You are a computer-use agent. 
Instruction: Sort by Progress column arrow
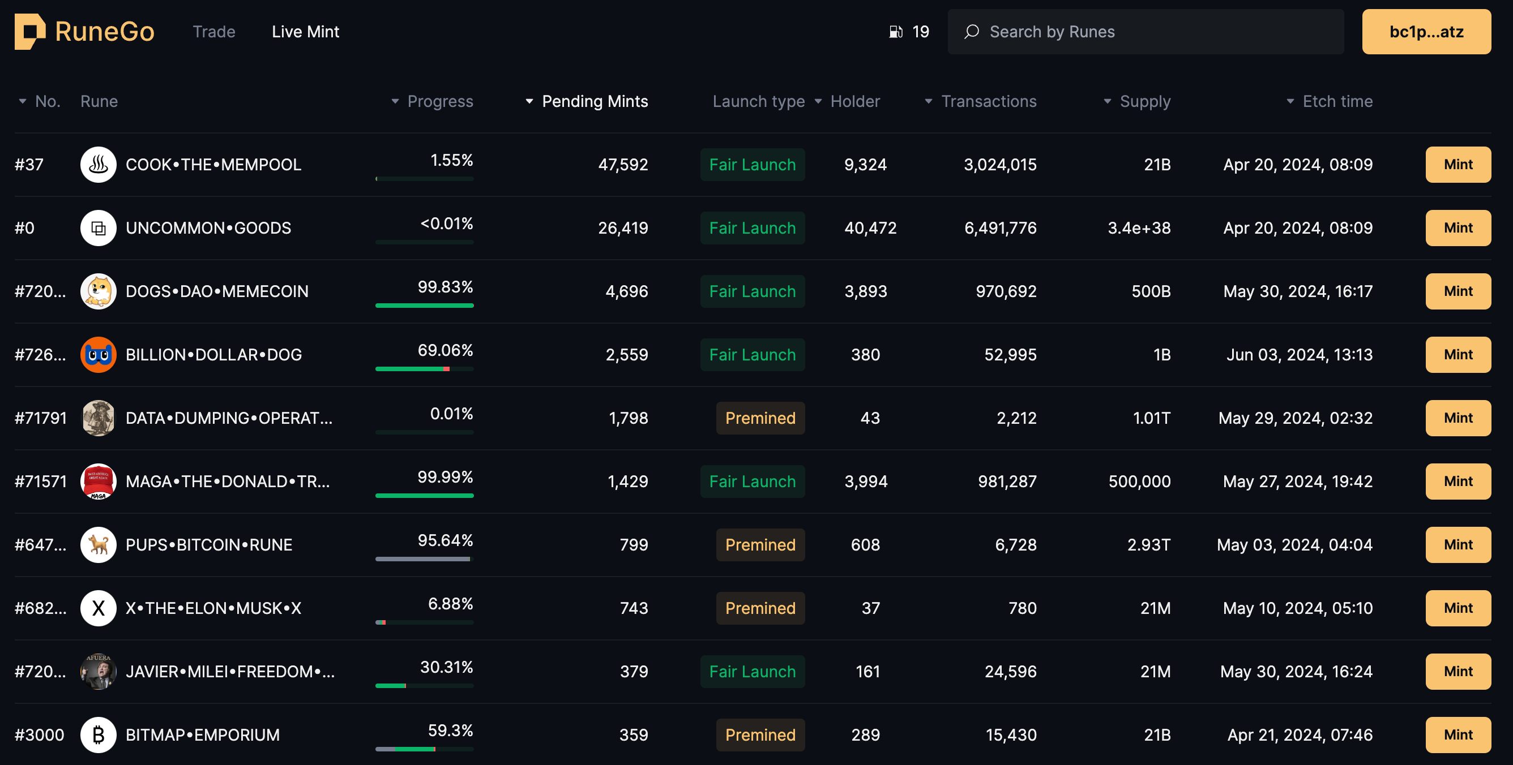pyautogui.click(x=395, y=102)
